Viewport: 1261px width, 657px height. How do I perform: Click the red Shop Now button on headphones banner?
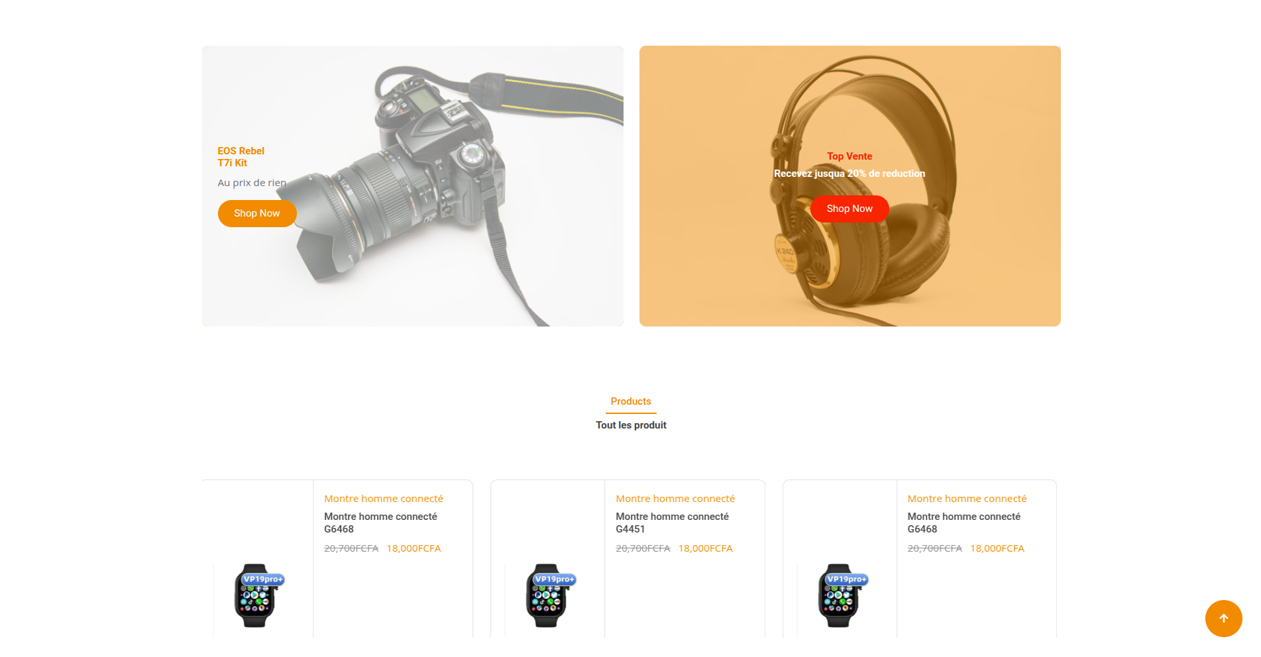click(850, 209)
